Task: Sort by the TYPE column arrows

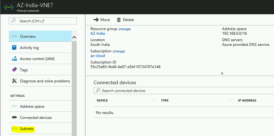Action: 230,100
